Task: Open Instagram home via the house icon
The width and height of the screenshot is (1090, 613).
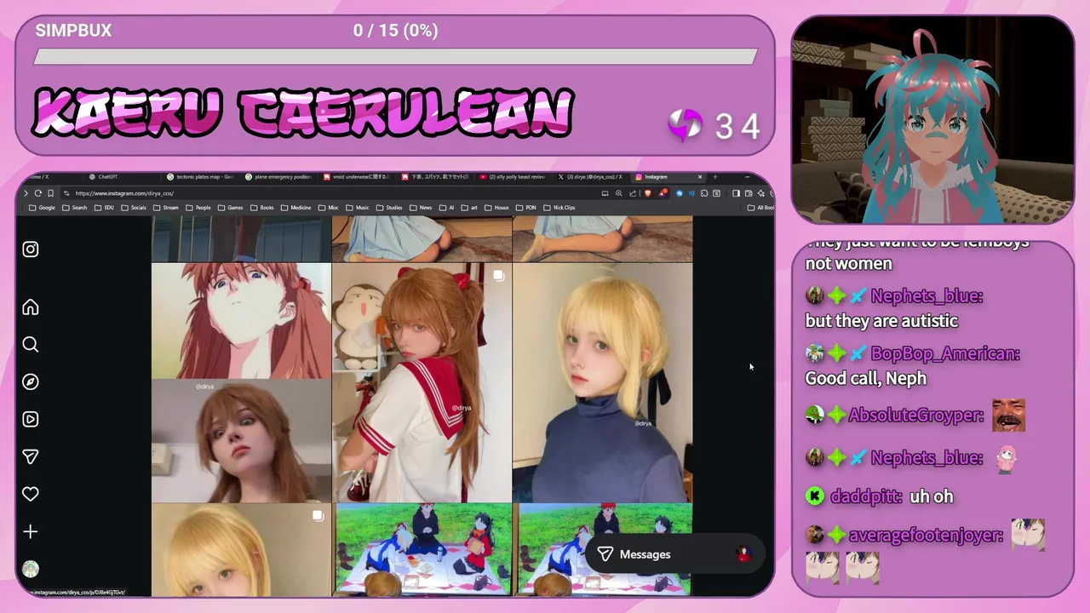Action: (x=31, y=306)
